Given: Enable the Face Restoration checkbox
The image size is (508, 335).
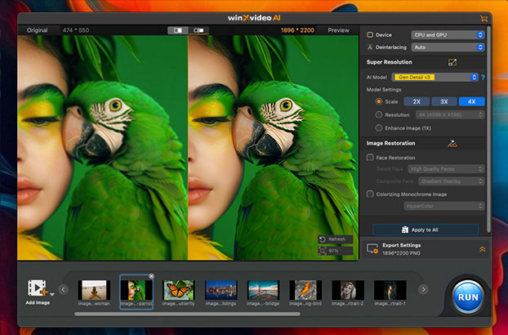Looking at the screenshot, I should click(x=371, y=157).
